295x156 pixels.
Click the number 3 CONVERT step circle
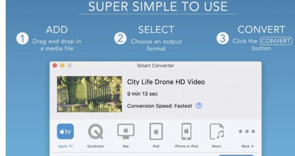[x=222, y=39]
